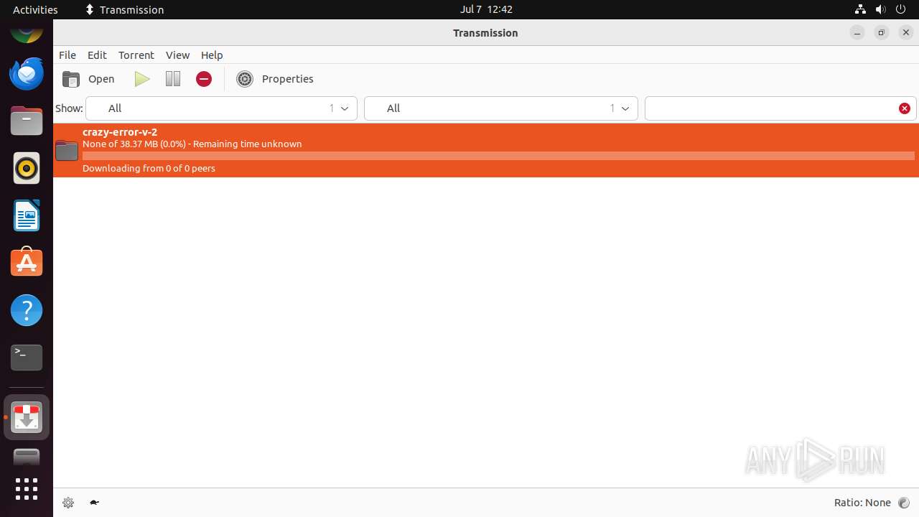Remove torrent using the red minus icon
Viewport: 919px width, 517px height.
204,79
